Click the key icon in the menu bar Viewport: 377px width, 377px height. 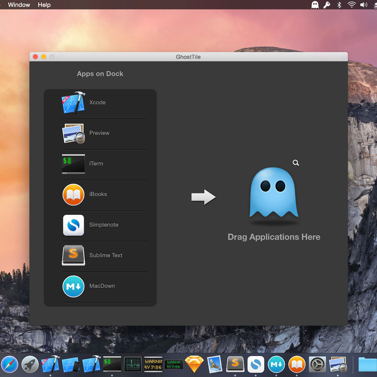tap(327, 5)
